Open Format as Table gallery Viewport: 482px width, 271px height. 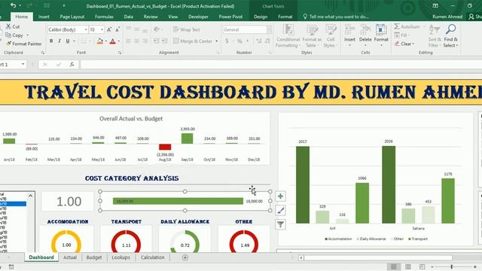point(312,35)
